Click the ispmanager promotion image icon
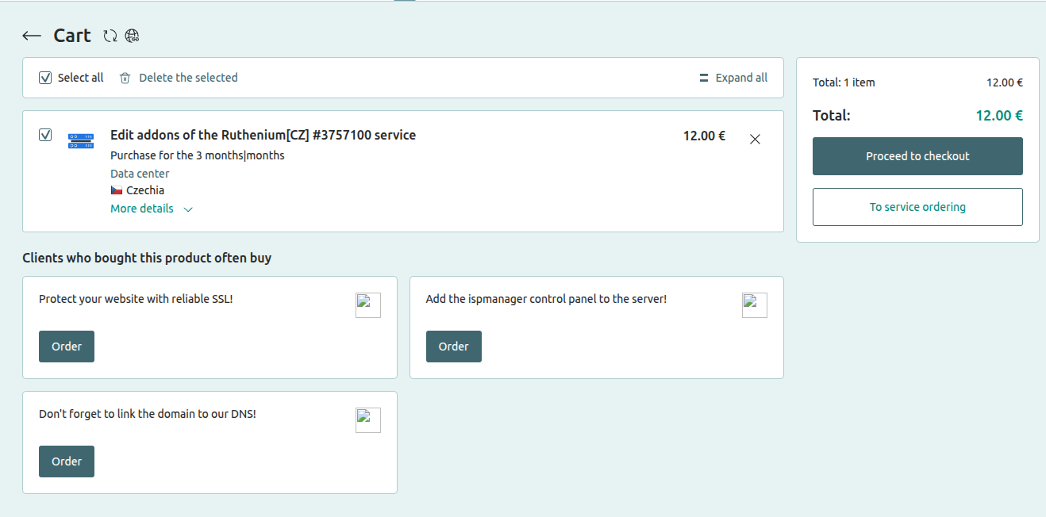Viewport: 1046px width, 517px height. [x=754, y=305]
